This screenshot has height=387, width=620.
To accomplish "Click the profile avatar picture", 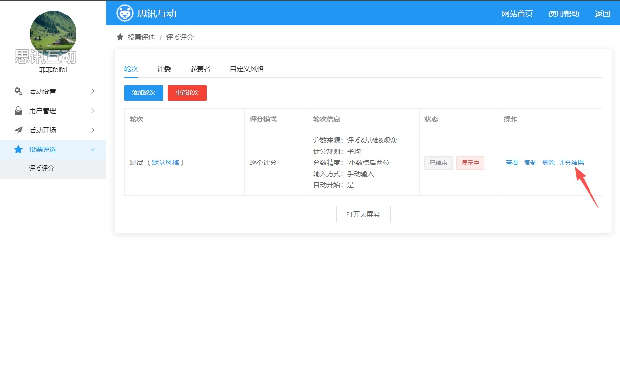I will point(53,34).
